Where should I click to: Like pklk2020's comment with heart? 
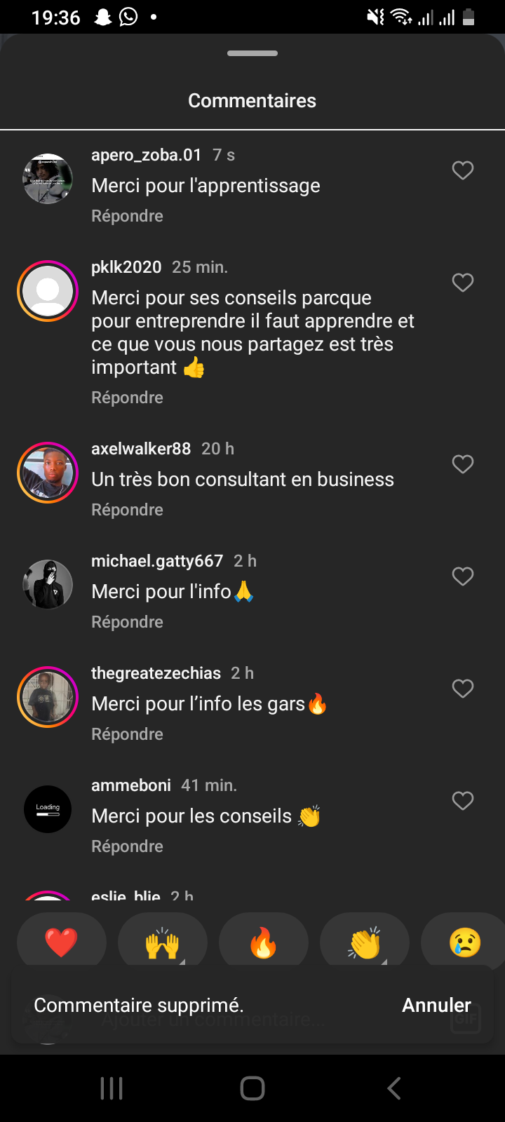pyautogui.click(x=463, y=283)
